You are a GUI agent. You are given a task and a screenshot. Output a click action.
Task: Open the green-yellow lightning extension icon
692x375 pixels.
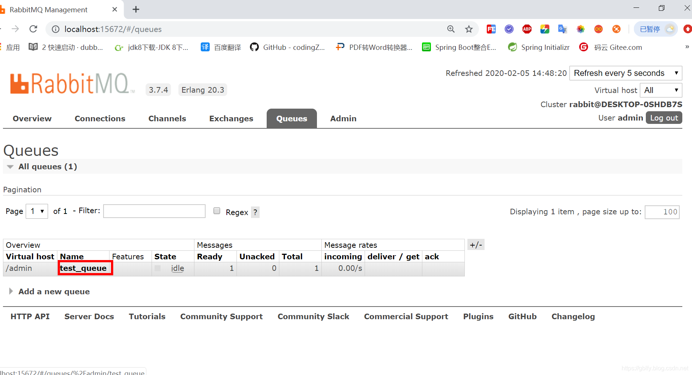[x=545, y=29]
